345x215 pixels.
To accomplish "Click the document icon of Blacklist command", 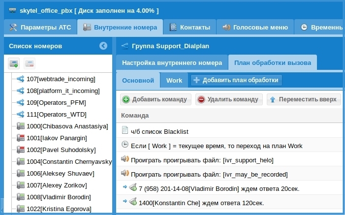I will coord(125,131).
